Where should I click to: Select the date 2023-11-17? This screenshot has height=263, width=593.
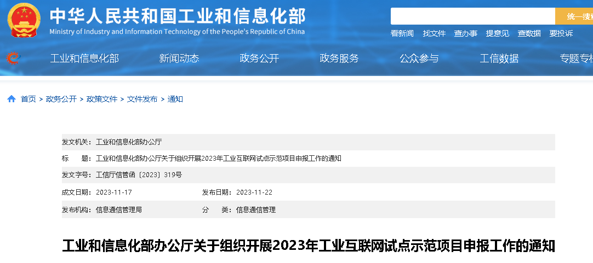114,192
